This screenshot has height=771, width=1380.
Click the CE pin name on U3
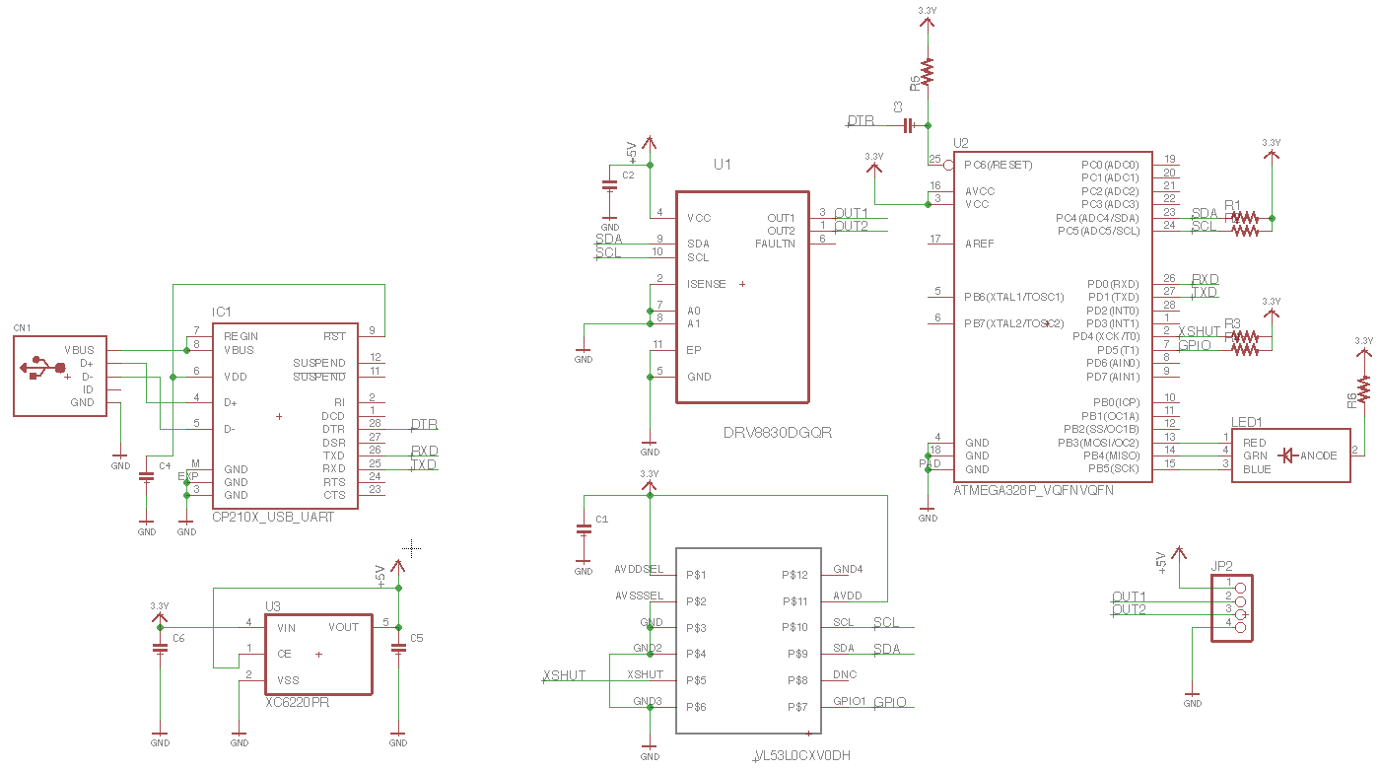[284, 654]
